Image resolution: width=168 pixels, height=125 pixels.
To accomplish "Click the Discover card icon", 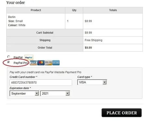I will click(48, 62).
